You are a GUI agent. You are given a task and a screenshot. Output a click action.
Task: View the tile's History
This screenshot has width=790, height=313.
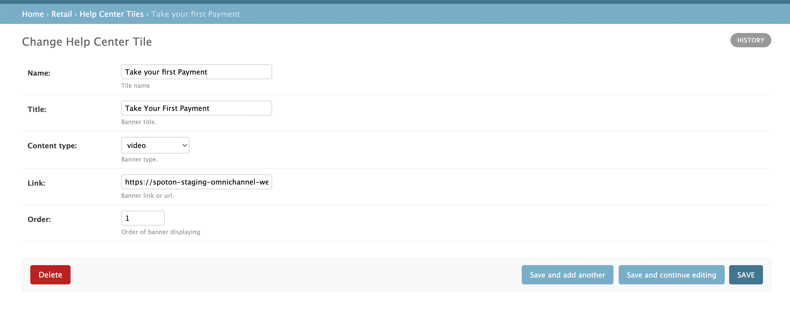pos(750,40)
